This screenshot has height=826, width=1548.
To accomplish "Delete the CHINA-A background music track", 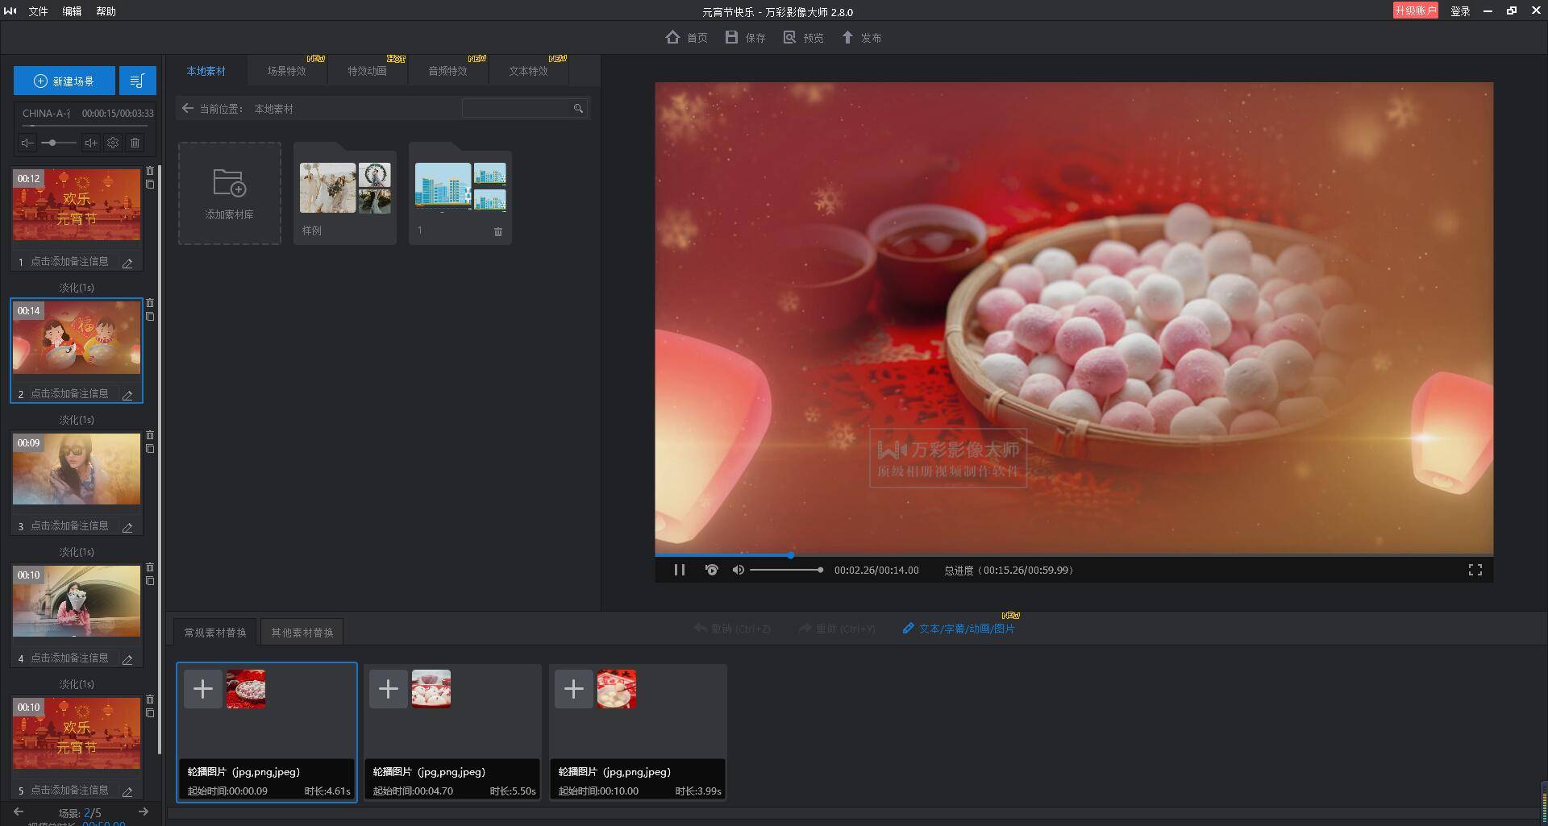I will pos(135,143).
